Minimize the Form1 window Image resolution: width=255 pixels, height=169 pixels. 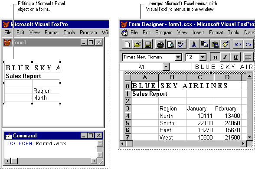(84, 42)
